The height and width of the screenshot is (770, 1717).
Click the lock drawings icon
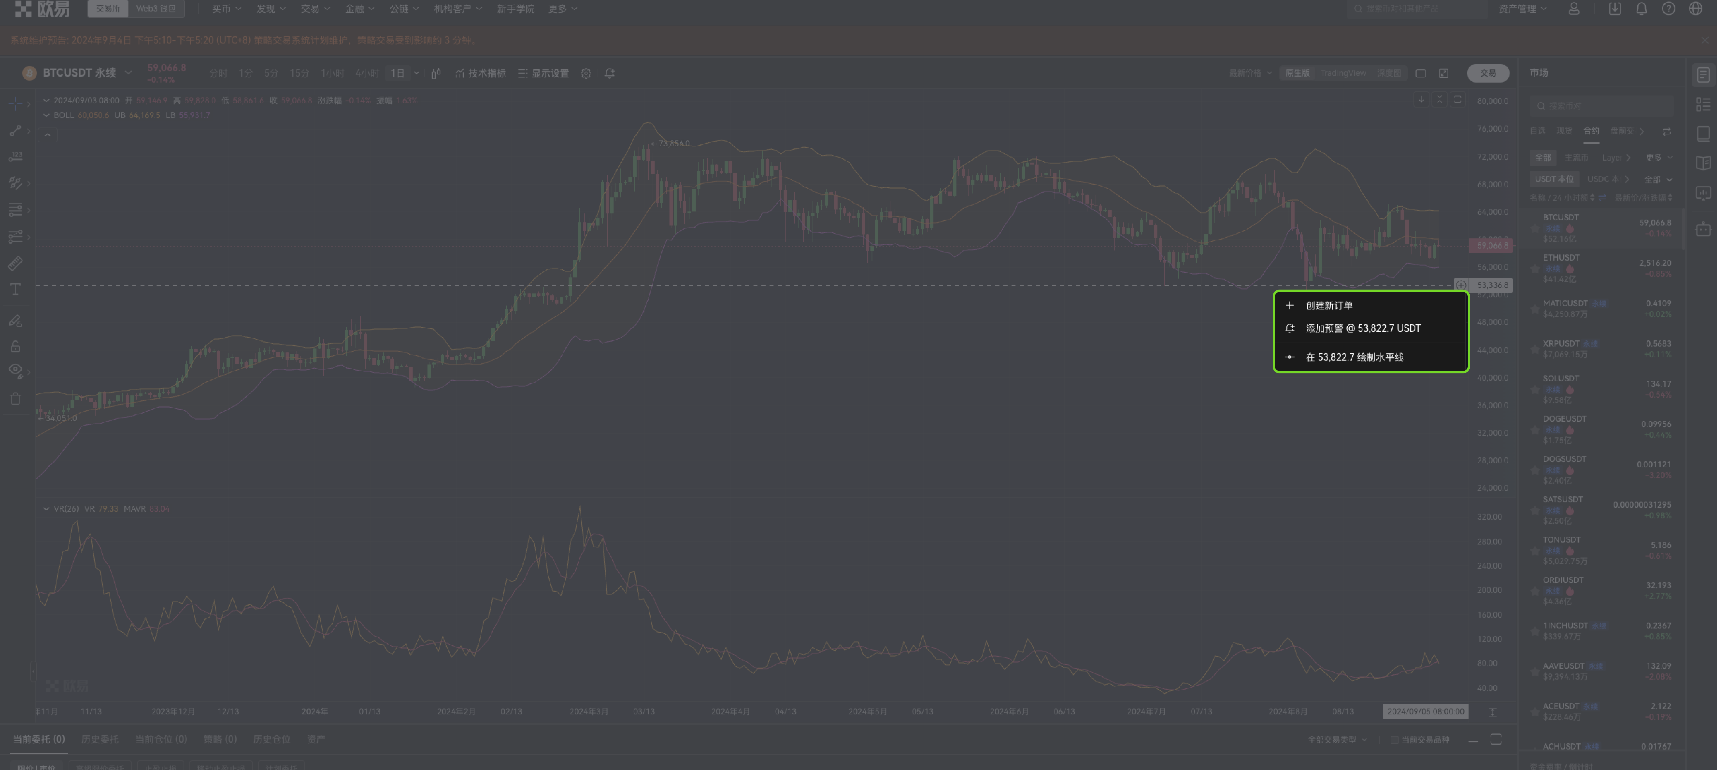tap(15, 346)
